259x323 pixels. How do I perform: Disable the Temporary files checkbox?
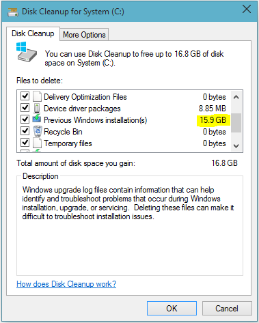[25, 142]
